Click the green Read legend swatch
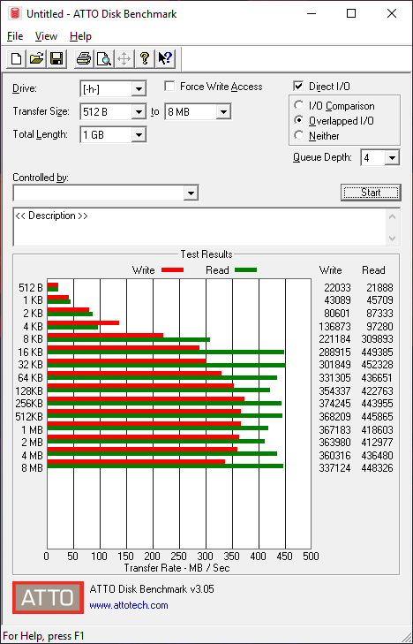This screenshot has height=644, width=413. [245, 269]
